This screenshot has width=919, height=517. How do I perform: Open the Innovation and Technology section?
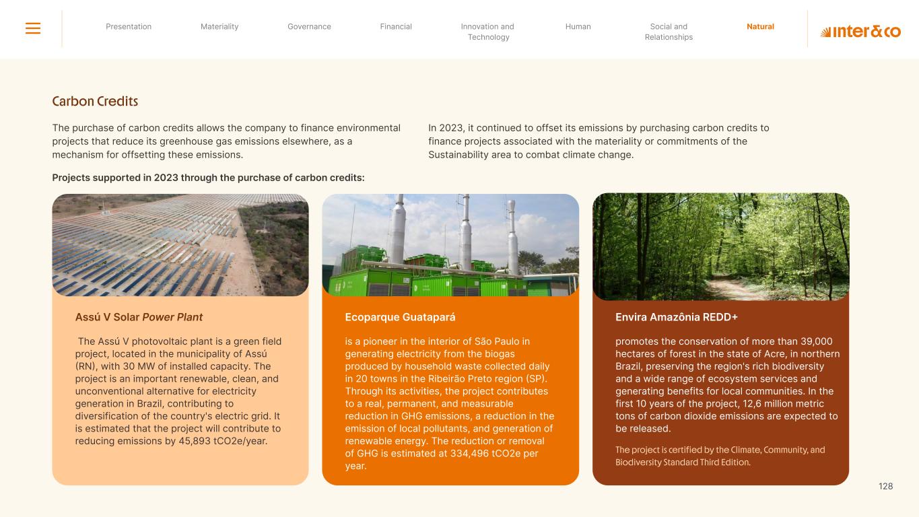coord(487,32)
